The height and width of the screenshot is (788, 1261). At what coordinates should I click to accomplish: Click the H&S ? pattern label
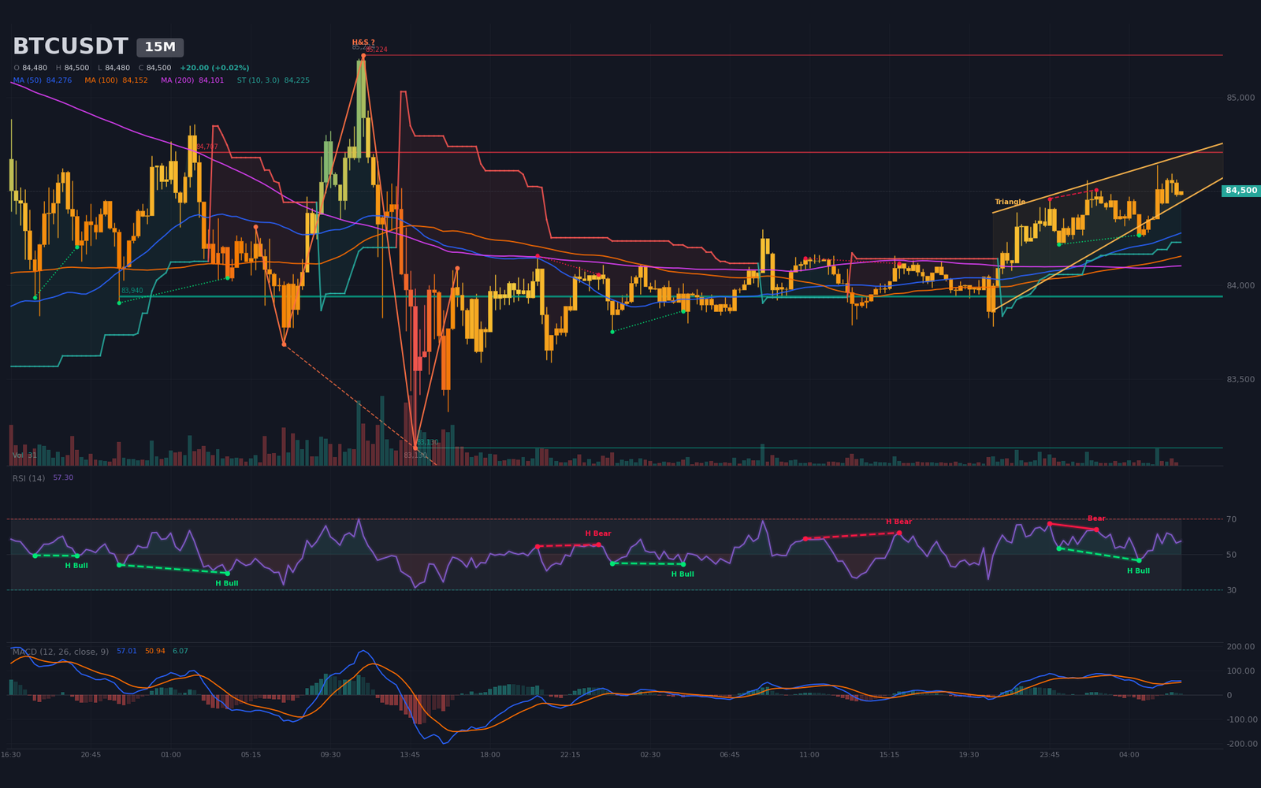363,43
